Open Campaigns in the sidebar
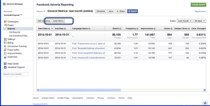The height and width of the screenshot is (106, 210). point(13,21)
